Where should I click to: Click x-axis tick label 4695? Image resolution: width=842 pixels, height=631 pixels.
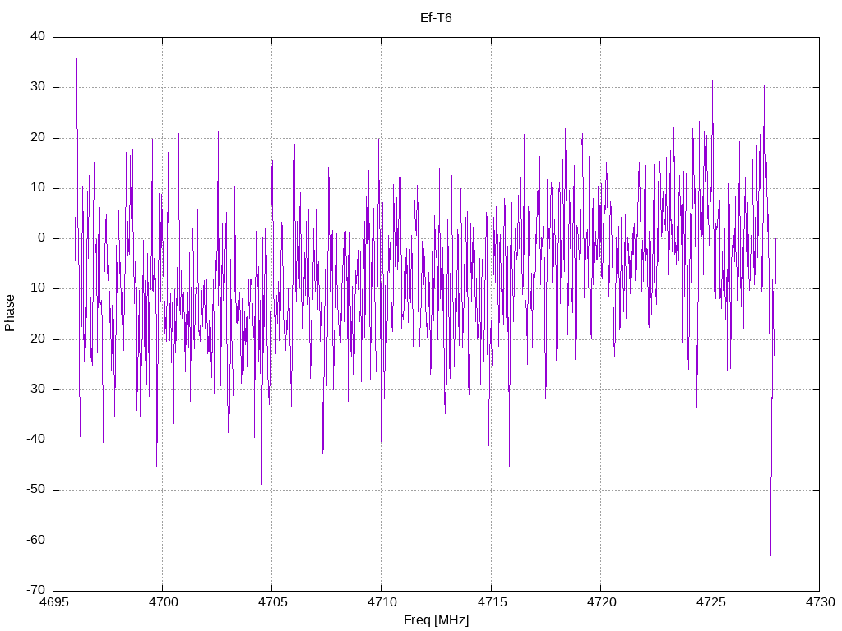point(53,602)
